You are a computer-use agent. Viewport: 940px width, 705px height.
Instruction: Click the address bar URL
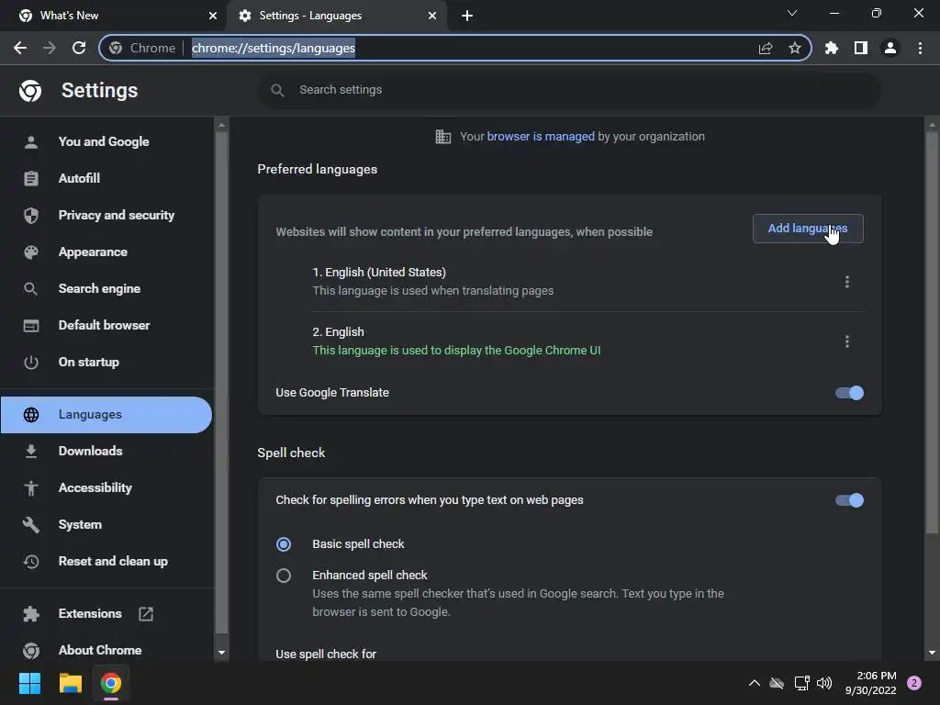pos(274,48)
